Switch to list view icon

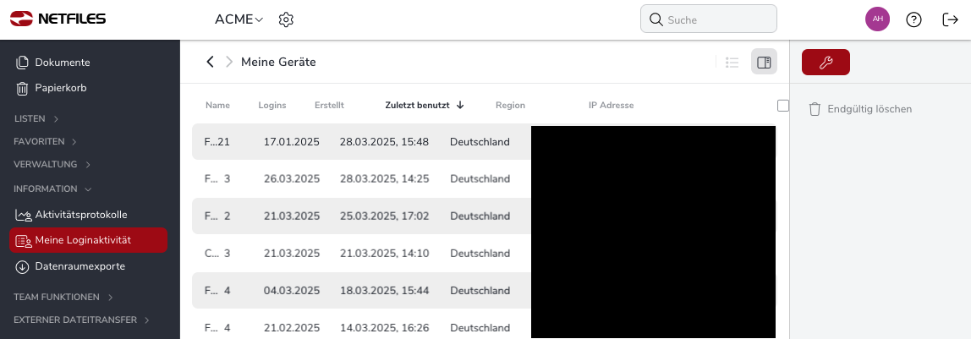tap(732, 62)
